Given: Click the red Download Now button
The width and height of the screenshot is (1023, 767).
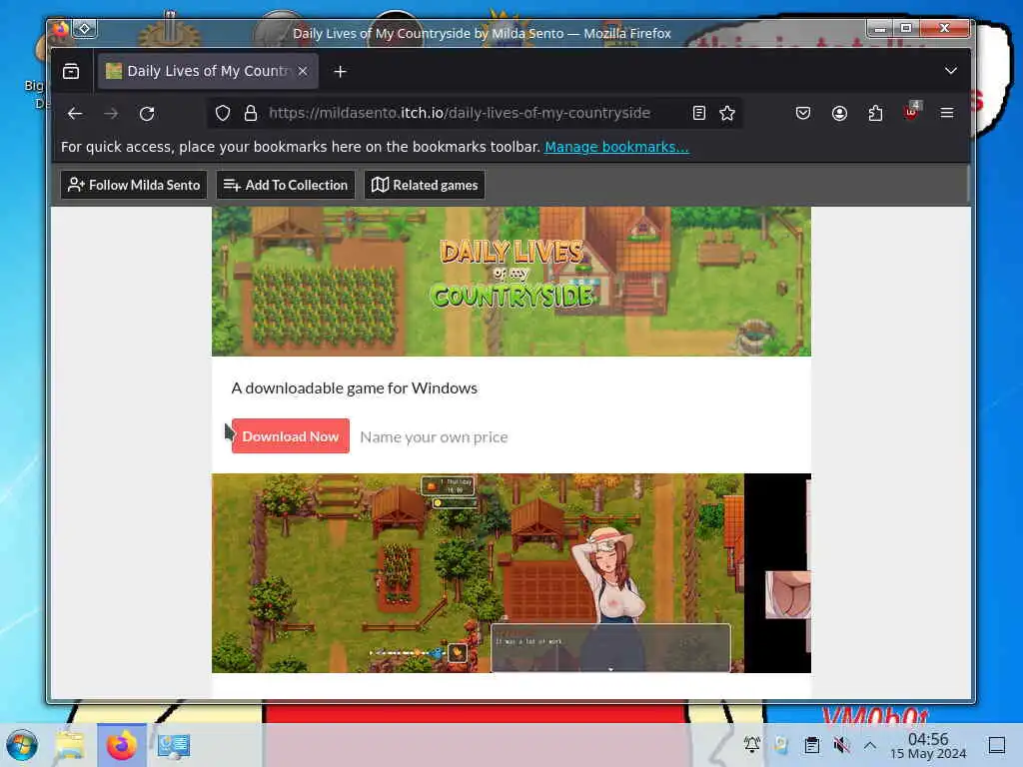Looking at the screenshot, I should pos(291,436).
